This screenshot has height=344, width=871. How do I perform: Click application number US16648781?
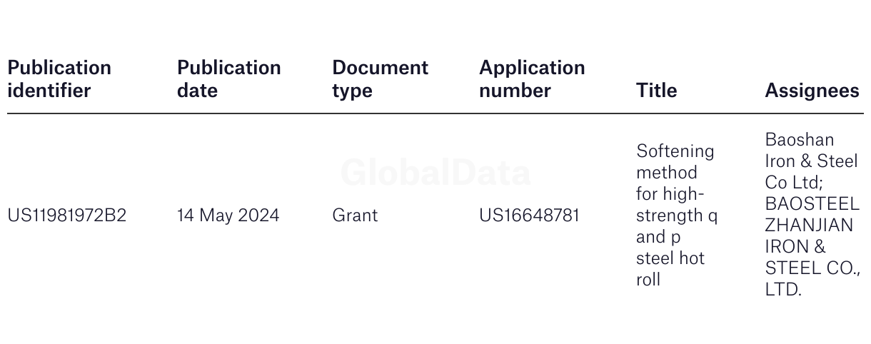tap(529, 216)
